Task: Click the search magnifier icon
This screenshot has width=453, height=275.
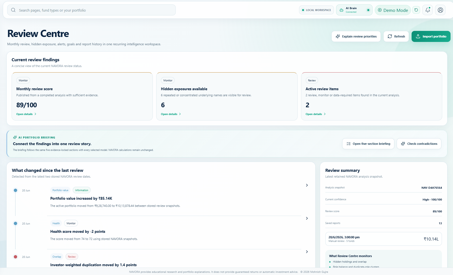Action: [x=13, y=10]
